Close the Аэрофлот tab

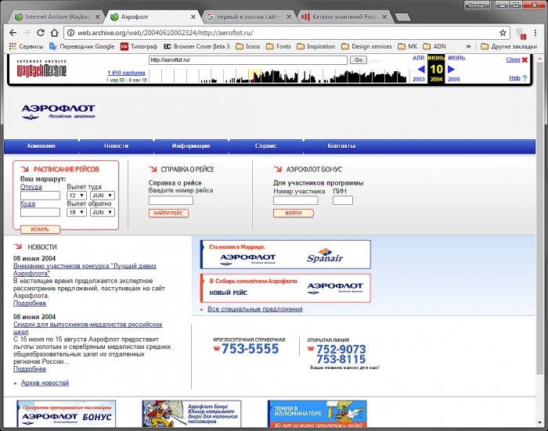point(193,16)
